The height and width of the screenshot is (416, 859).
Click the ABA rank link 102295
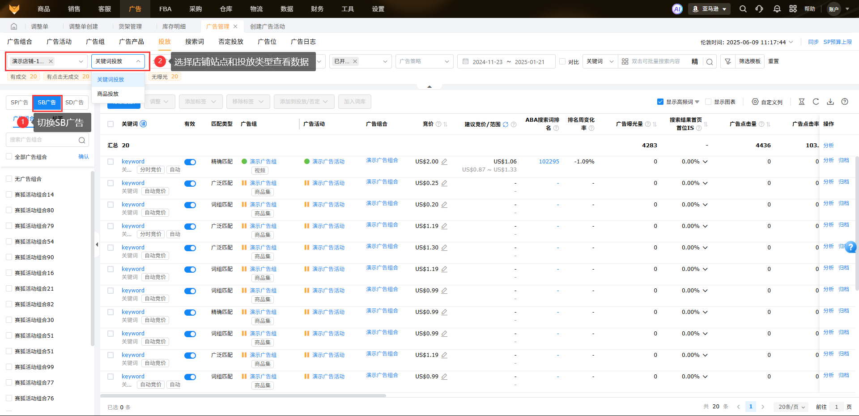click(x=549, y=162)
